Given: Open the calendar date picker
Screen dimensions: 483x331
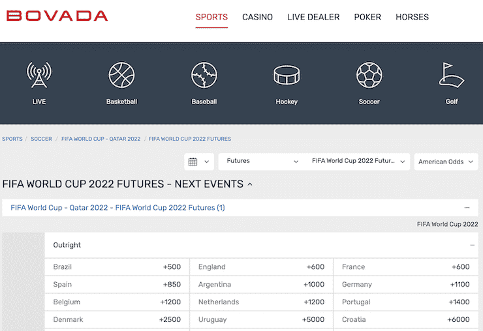Looking at the screenshot, I should (x=199, y=162).
